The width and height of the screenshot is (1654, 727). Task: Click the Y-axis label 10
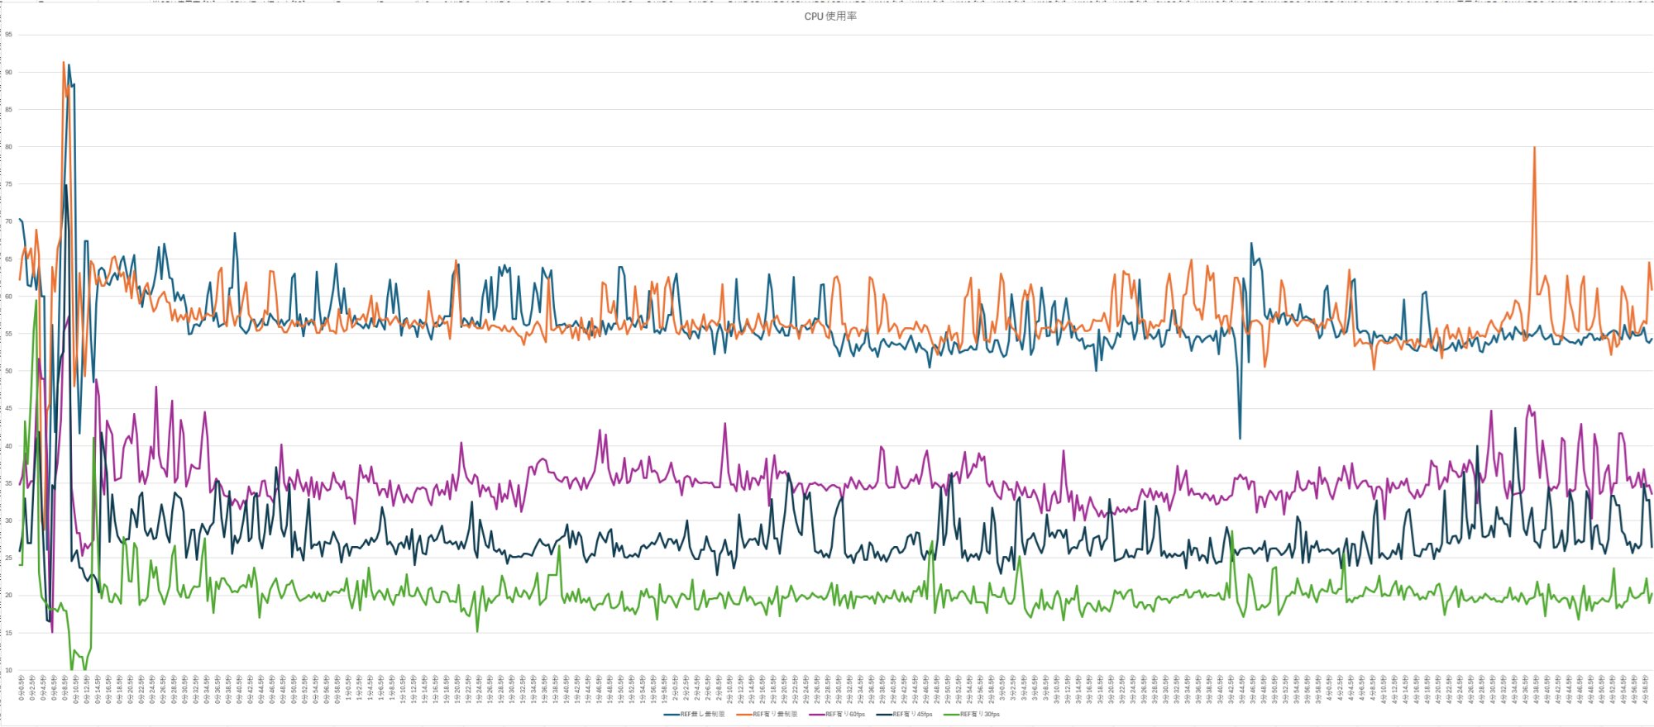(8, 670)
